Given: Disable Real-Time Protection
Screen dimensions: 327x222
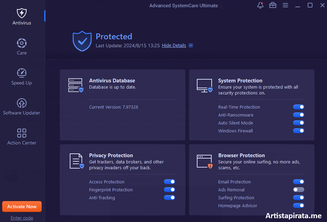Looking at the screenshot, I should [298, 107].
